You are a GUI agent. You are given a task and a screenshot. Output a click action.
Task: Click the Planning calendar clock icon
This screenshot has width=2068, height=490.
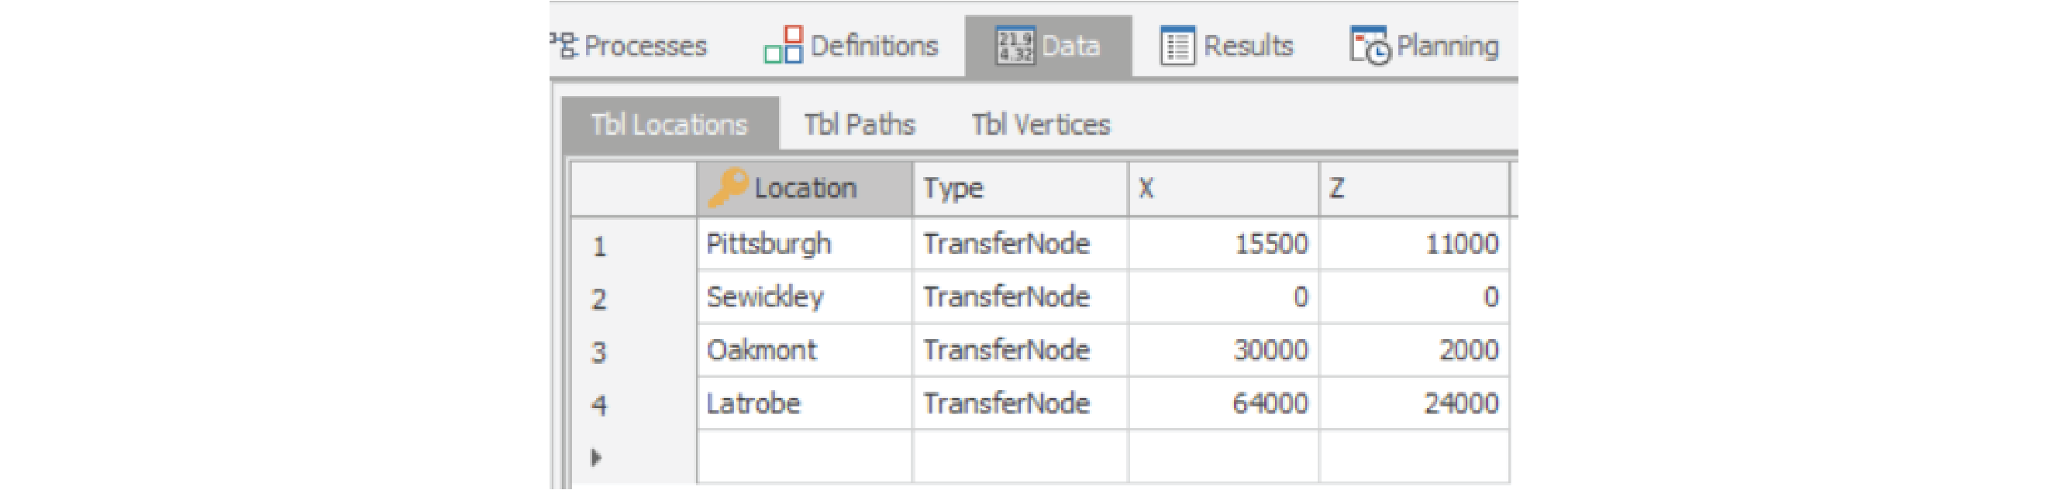(x=1370, y=46)
